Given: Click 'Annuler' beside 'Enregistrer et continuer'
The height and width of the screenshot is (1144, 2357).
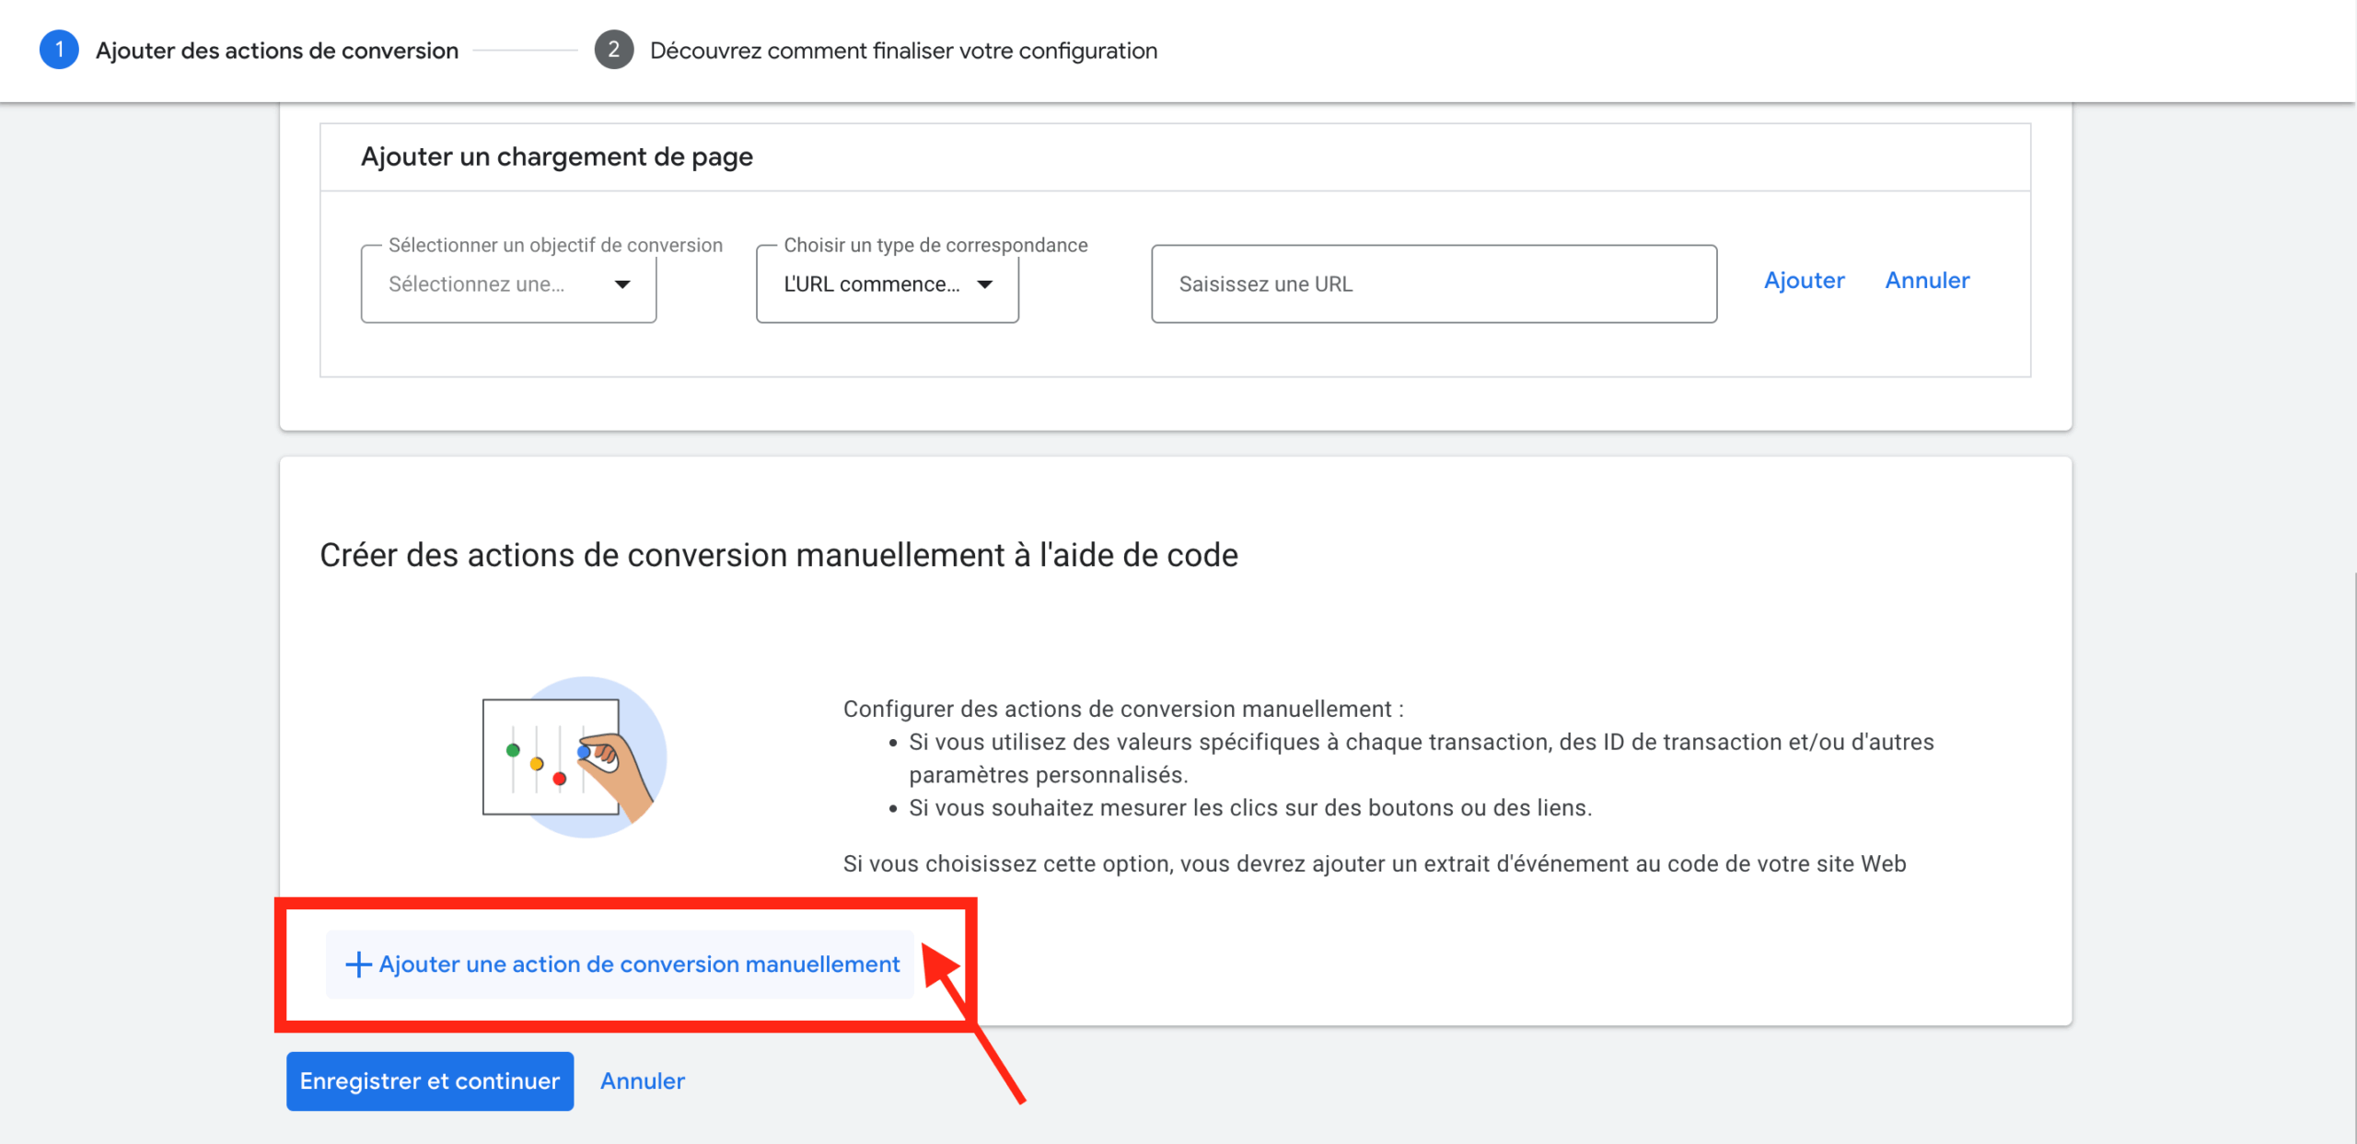Looking at the screenshot, I should 642,1080.
